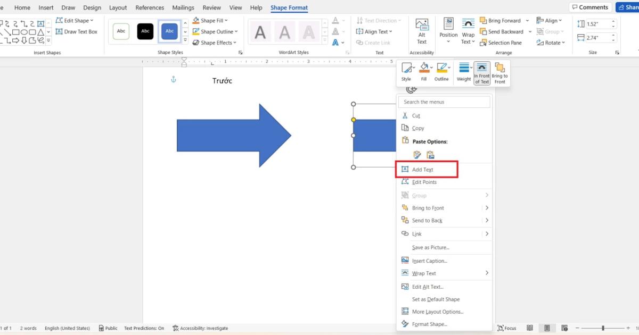Expand the Wrap Text submenu
The width and height of the screenshot is (639, 335).
(x=487, y=273)
